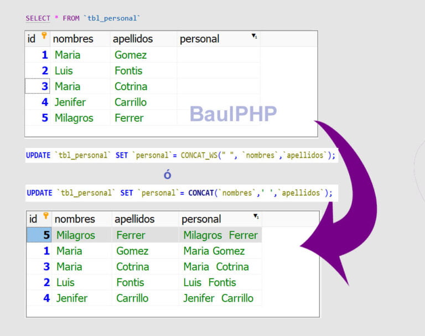Select the 'Luis Fontis' personal cell

(x=209, y=282)
